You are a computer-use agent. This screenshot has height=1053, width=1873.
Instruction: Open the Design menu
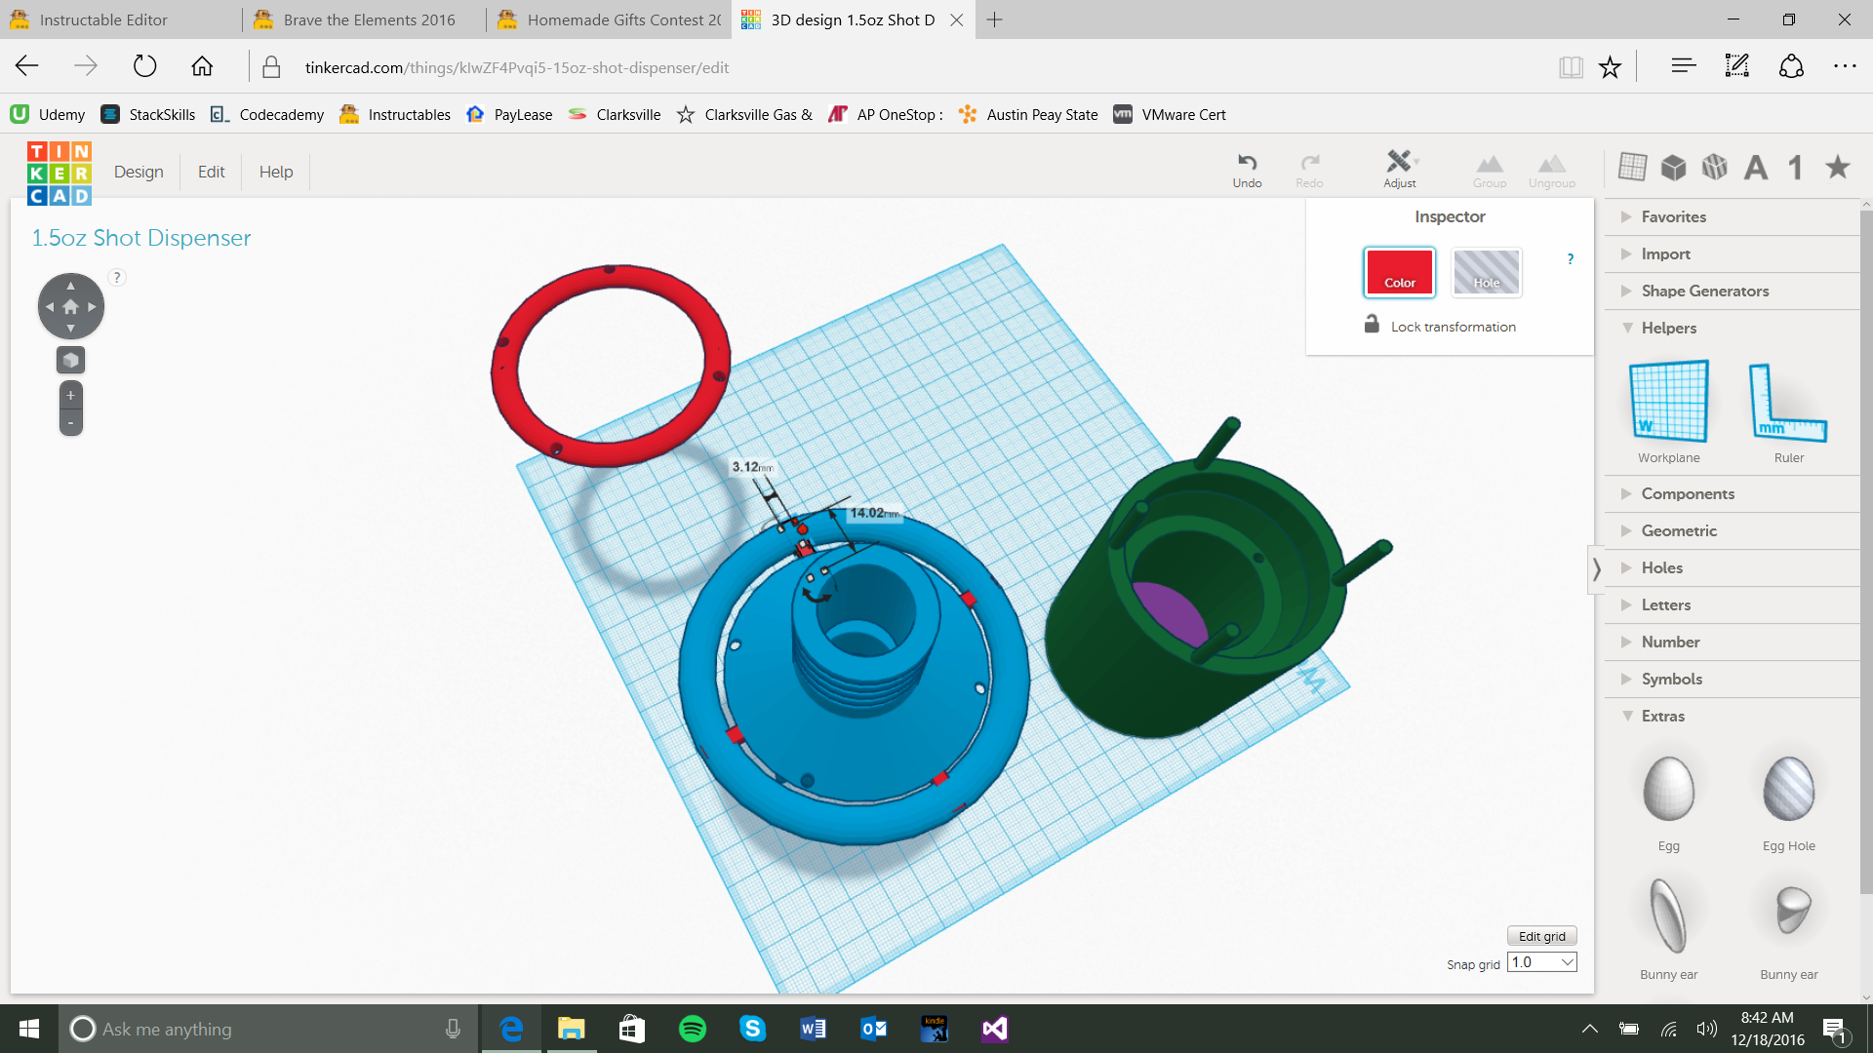pos(139,172)
